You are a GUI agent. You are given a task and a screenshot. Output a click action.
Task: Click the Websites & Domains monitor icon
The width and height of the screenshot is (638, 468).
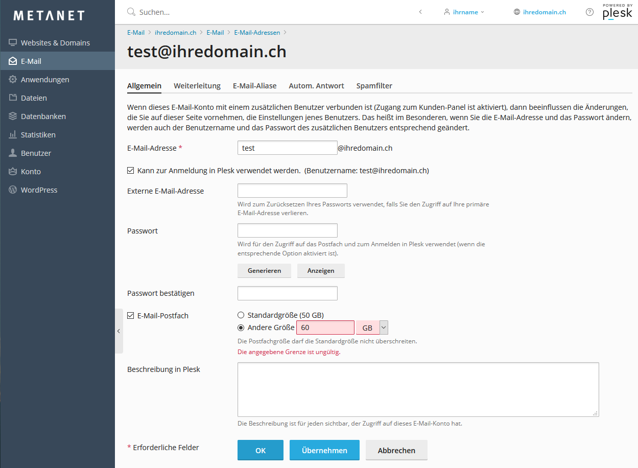point(13,43)
